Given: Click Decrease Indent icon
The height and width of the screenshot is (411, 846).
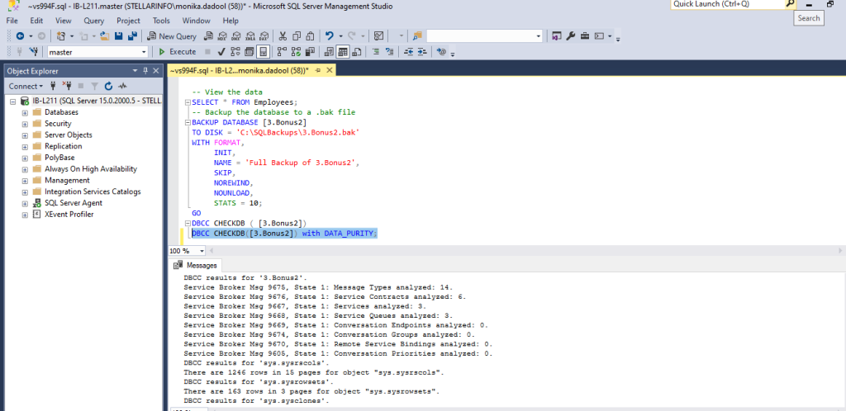Looking at the screenshot, I should pos(408,52).
